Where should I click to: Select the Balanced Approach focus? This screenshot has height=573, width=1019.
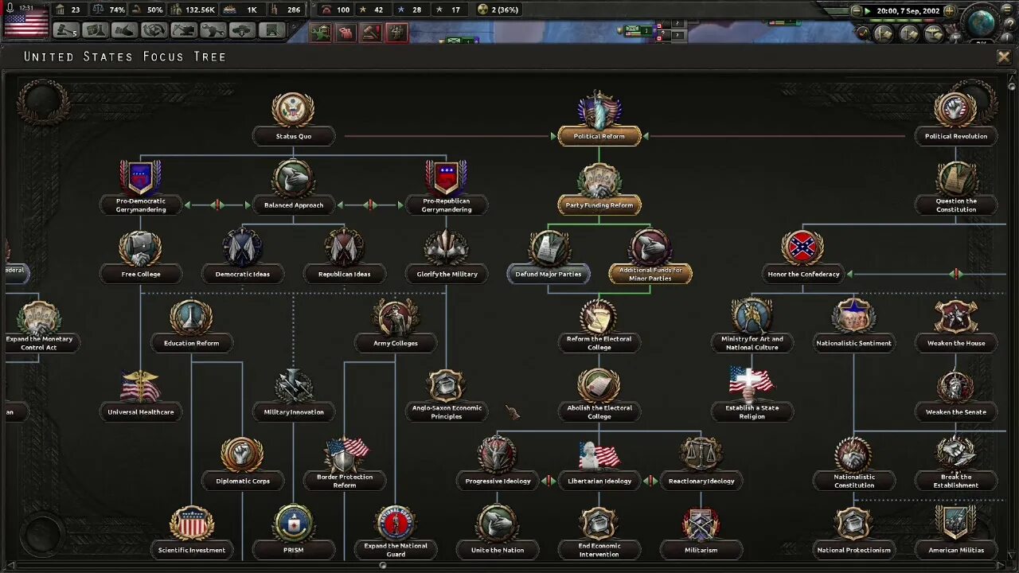294,205
